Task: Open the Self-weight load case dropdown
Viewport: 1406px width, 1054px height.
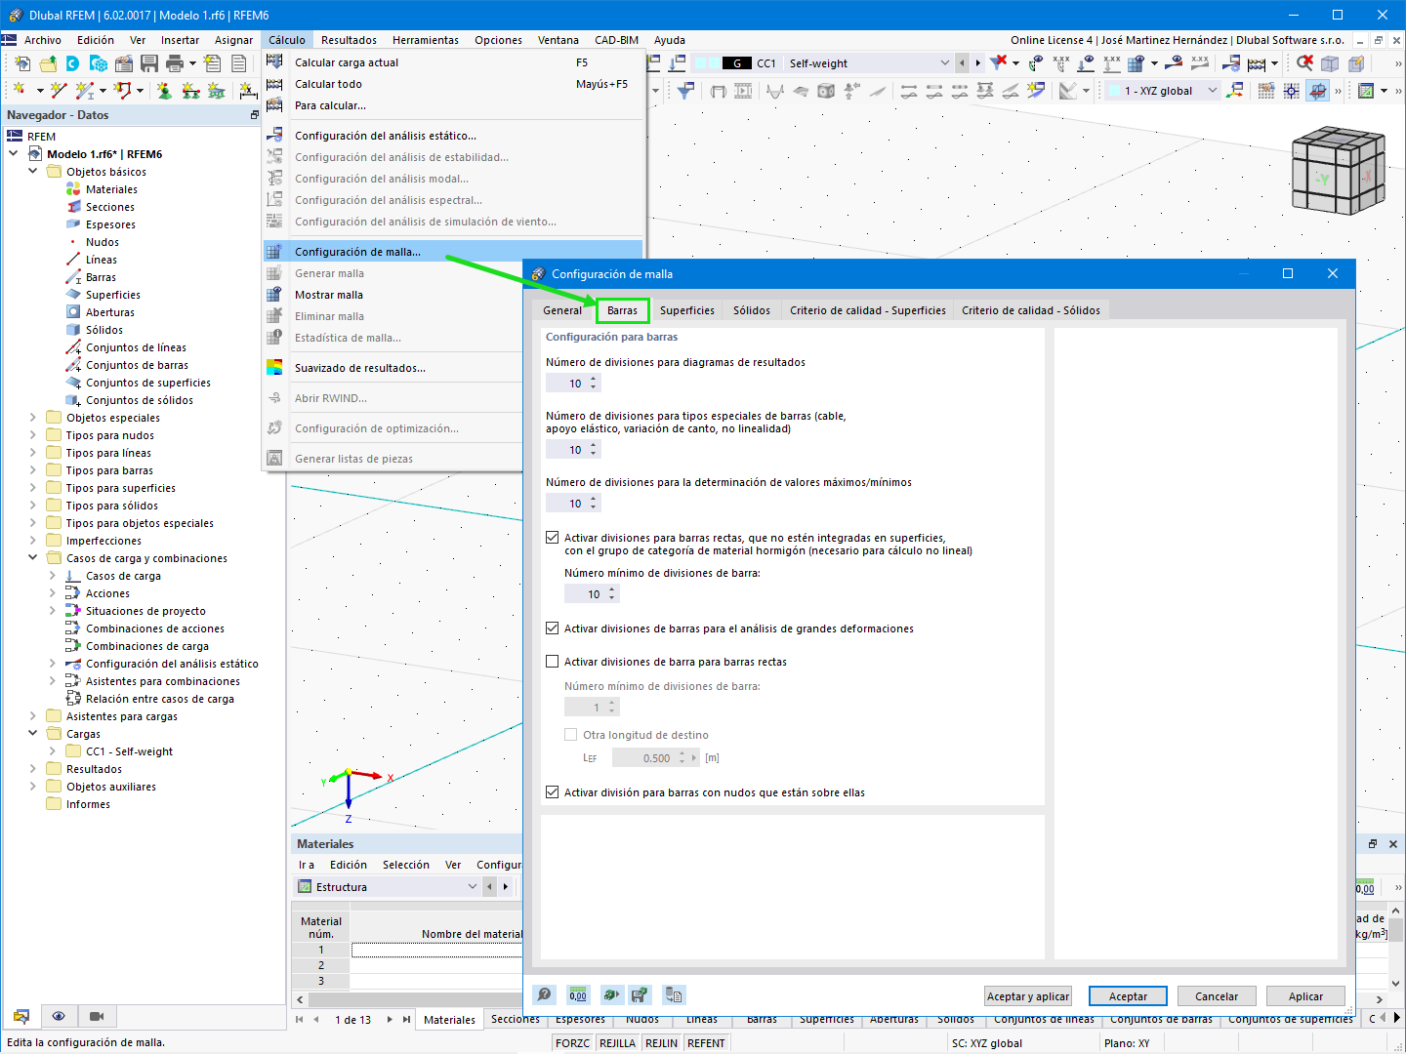Action: click(x=944, y=61)
